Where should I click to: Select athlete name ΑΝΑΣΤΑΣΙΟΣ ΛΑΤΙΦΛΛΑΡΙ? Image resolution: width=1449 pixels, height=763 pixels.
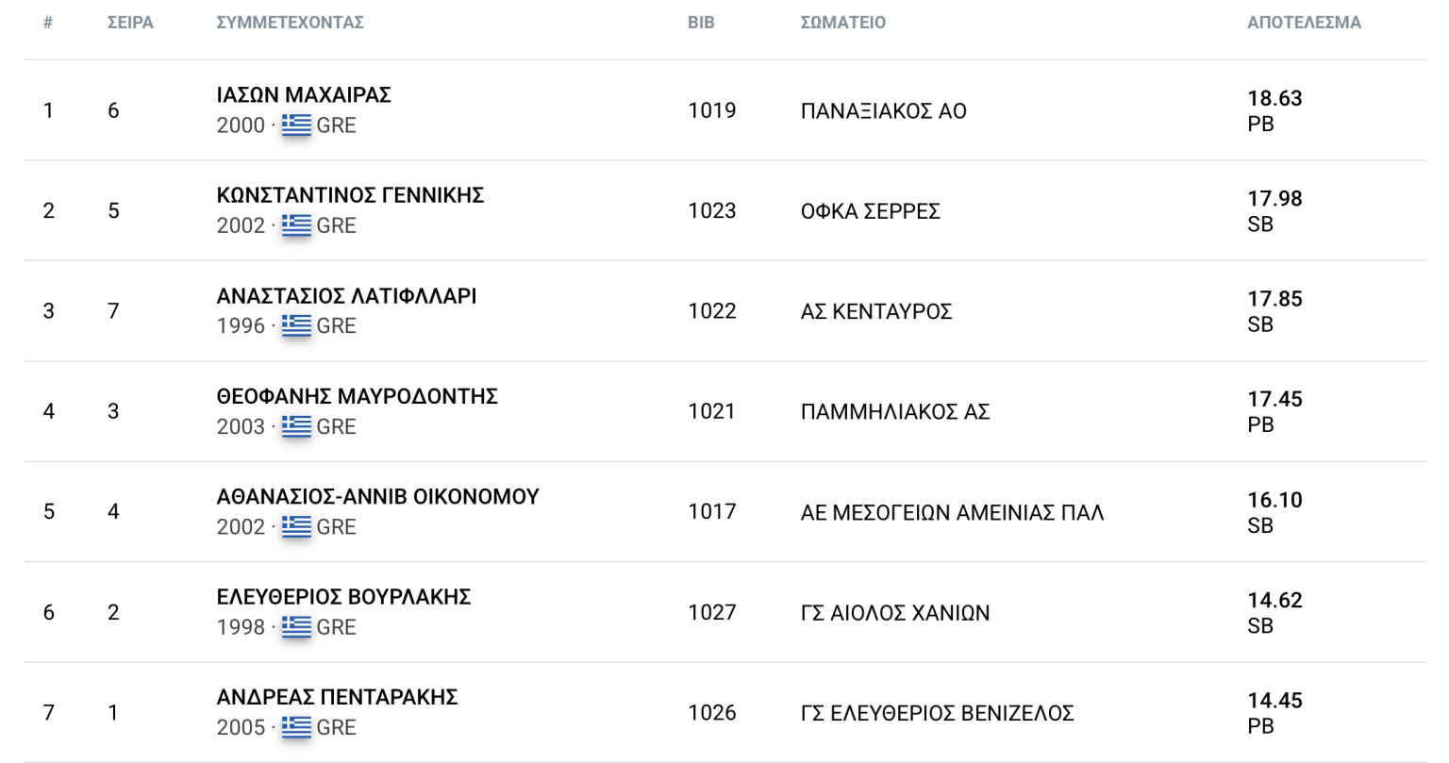[346, 296]
